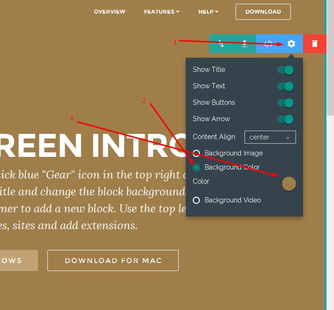The height and width of the screenshot is (310, 334).
Task: Expand the Features menu
Action: click(x=161, y=12)
